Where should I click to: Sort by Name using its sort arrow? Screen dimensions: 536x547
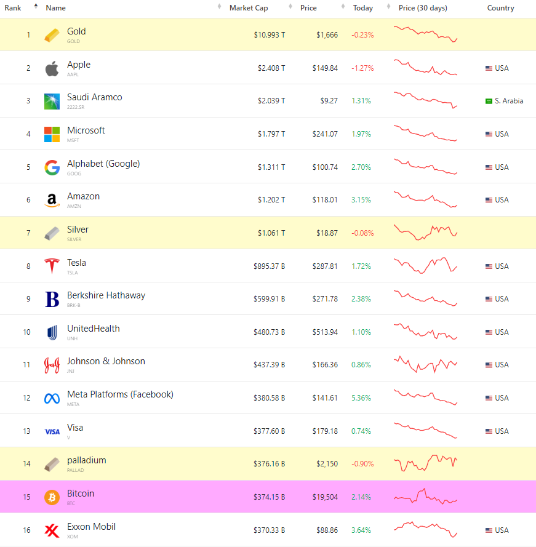[x=219, y=6]
